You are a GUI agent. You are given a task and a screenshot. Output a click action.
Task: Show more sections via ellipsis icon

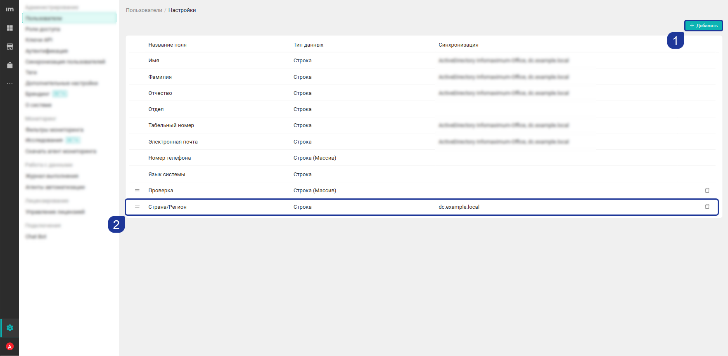[9, 84]
